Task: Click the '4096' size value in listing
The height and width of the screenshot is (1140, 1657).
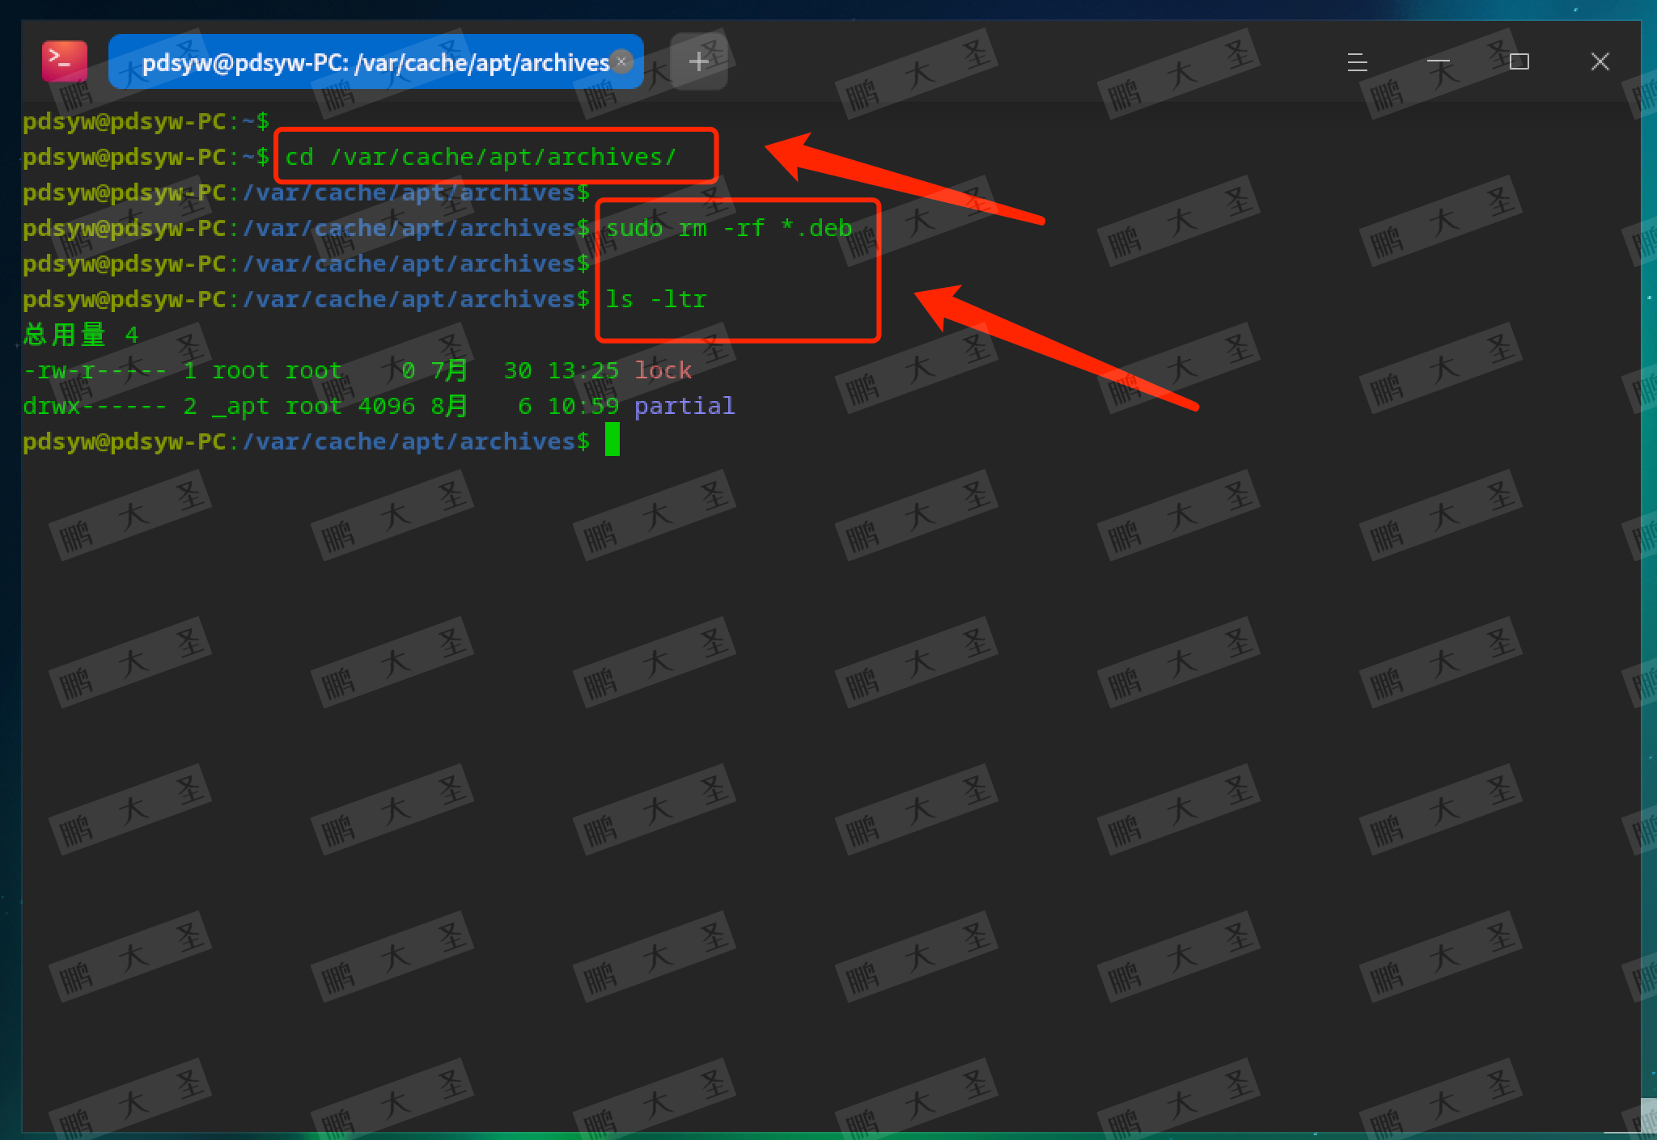Action: point(386,406)
